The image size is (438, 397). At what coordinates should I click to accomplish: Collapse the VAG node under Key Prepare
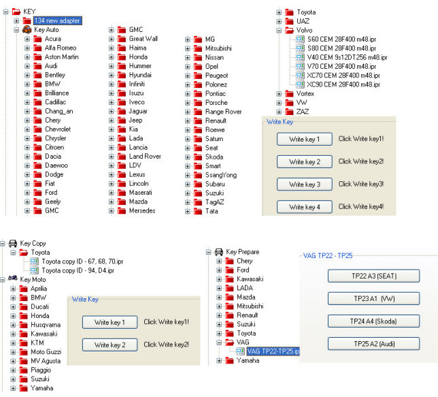click(x=219, y=342)
